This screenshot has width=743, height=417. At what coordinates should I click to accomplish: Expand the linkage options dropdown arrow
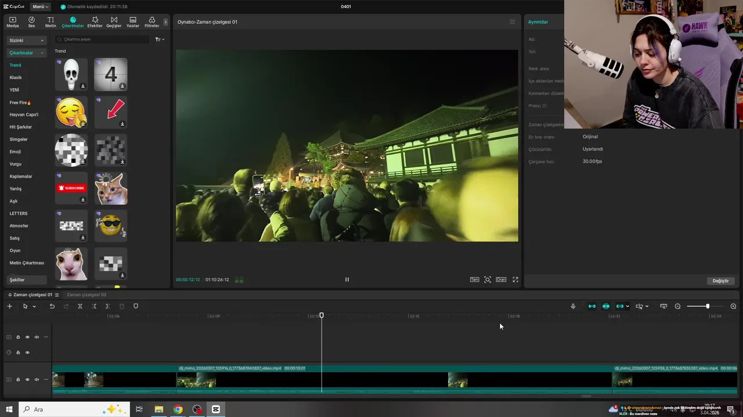(x=627, y=306)
